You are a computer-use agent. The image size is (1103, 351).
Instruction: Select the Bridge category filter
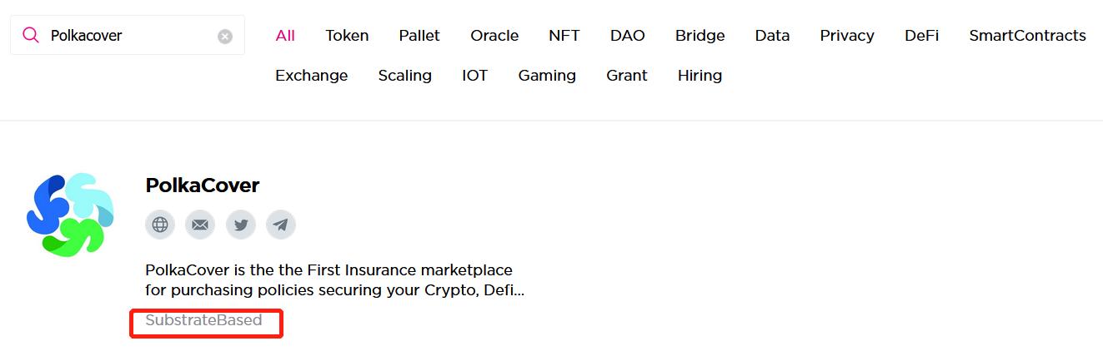point(700,36)
